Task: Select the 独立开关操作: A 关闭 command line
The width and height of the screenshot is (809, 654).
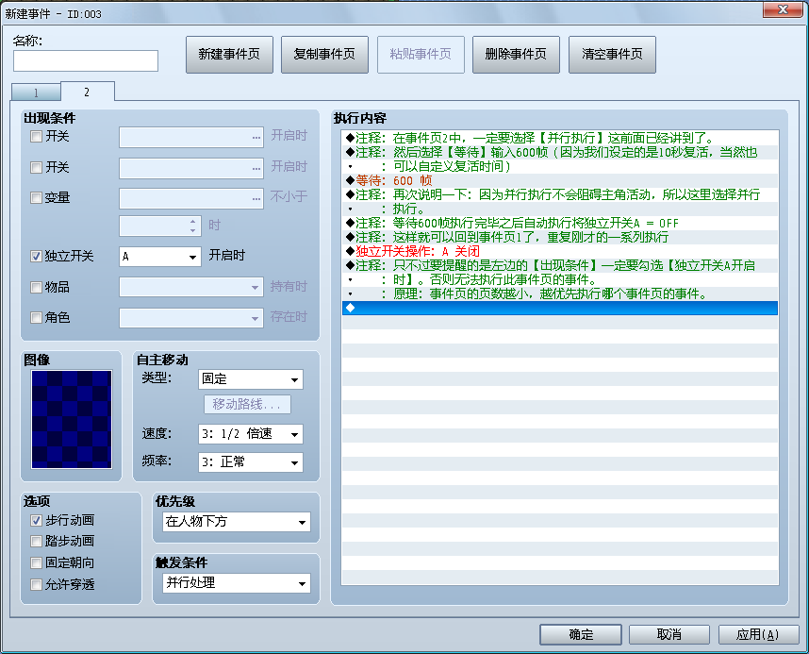Action: [x=560, y=251]
